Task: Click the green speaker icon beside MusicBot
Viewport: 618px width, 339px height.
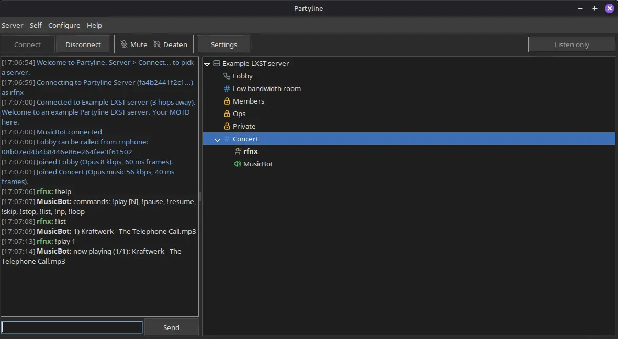Action: [x=237, y=164]
